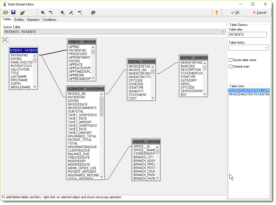Image resolution: width=276 pixels, height=205 pixels.
Task: Click the fit-to-view icon above diagram
Action: click(5, 40)
